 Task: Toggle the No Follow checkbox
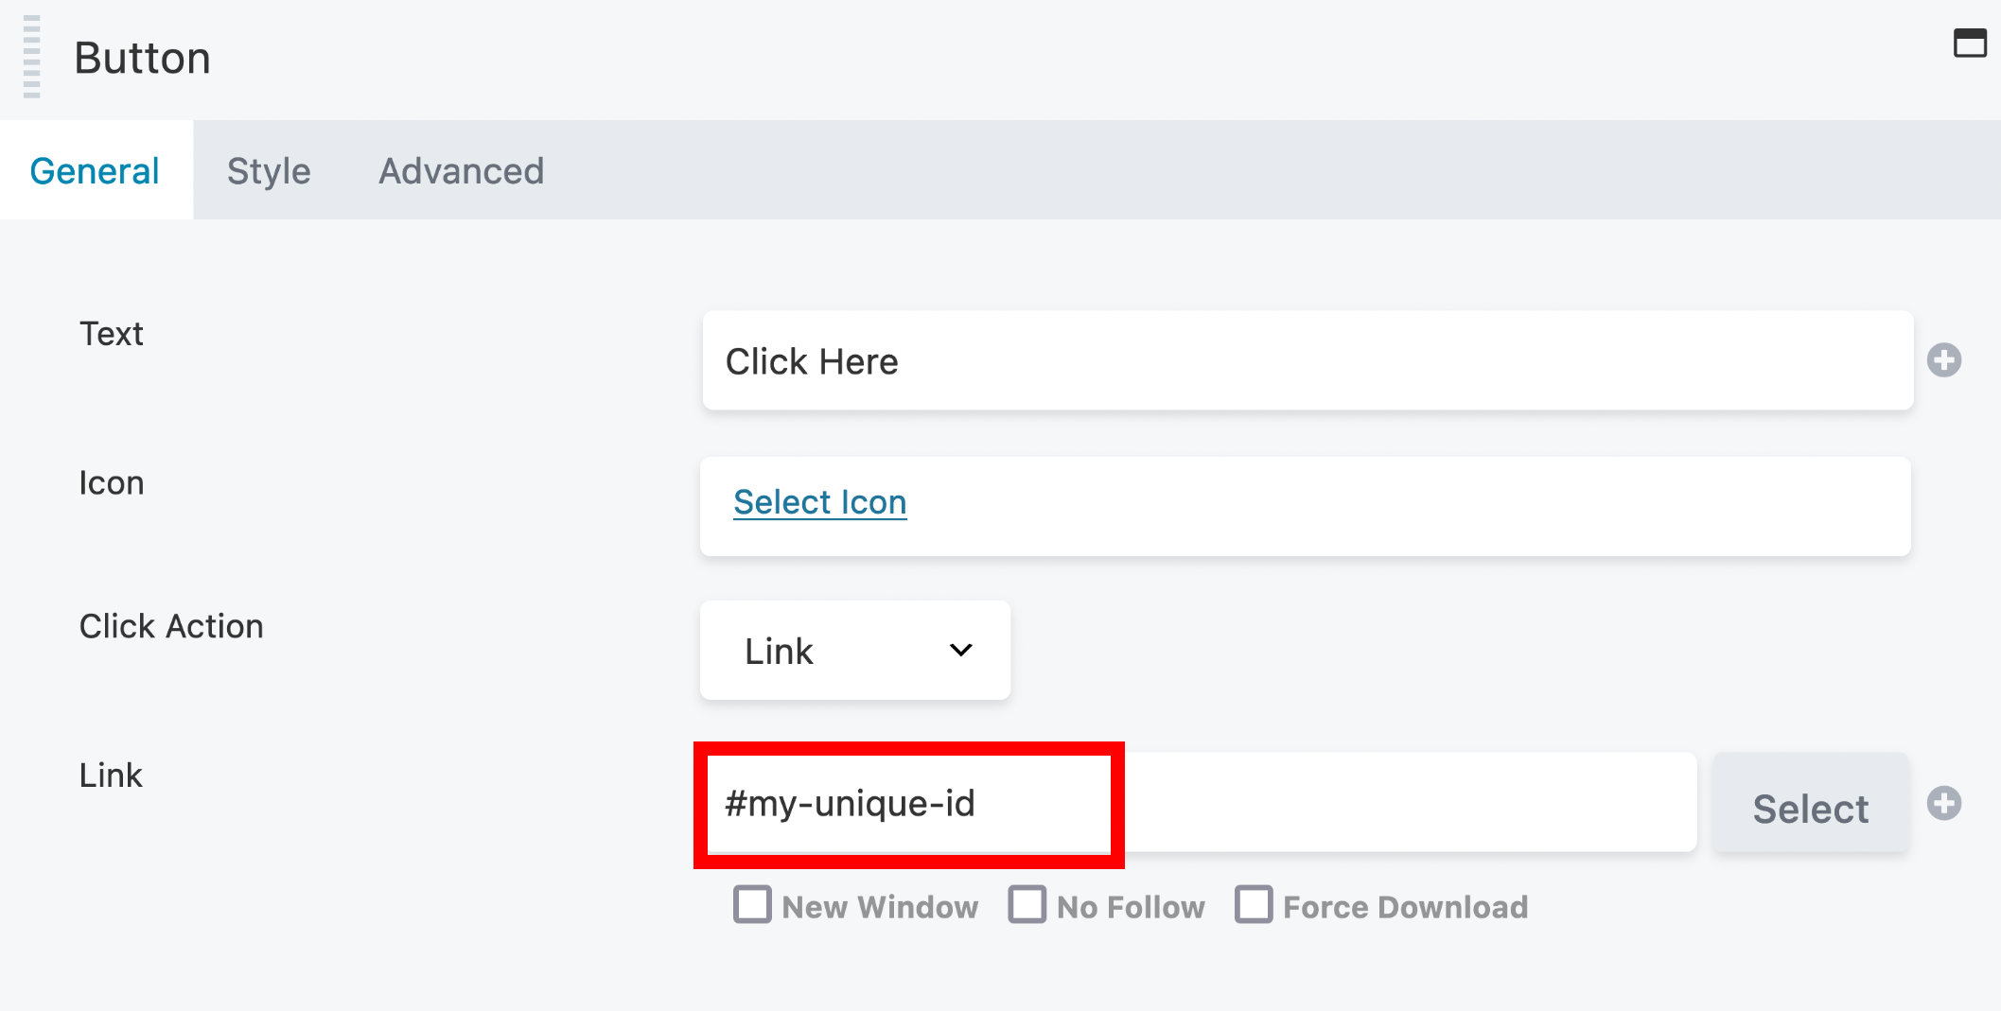coord(1027,905)
